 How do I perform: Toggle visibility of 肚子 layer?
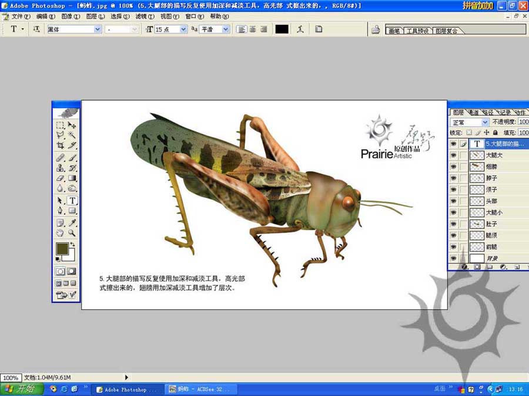tap(453, 224)
